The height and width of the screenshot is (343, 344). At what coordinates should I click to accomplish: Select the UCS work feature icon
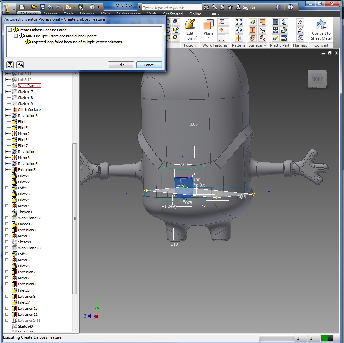(221, 38)
